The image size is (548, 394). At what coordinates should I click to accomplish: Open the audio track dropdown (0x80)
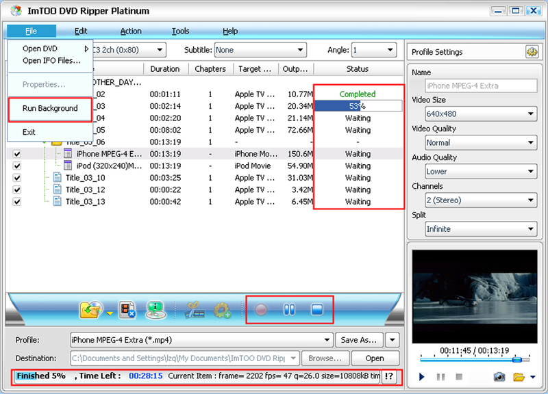pyautogui.click(x=160, y=50)
